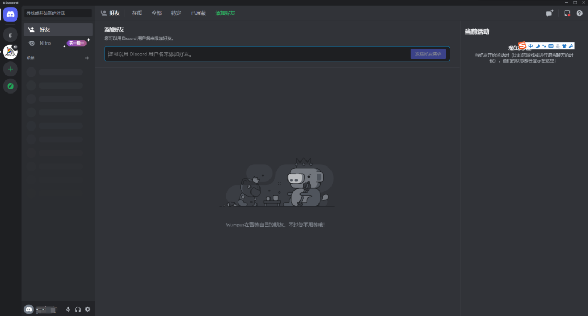Open user settings gear icon
588x316 pixels.
point(88,309)
